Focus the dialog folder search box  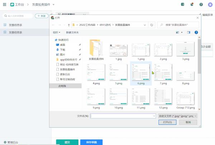coord(178,25)
